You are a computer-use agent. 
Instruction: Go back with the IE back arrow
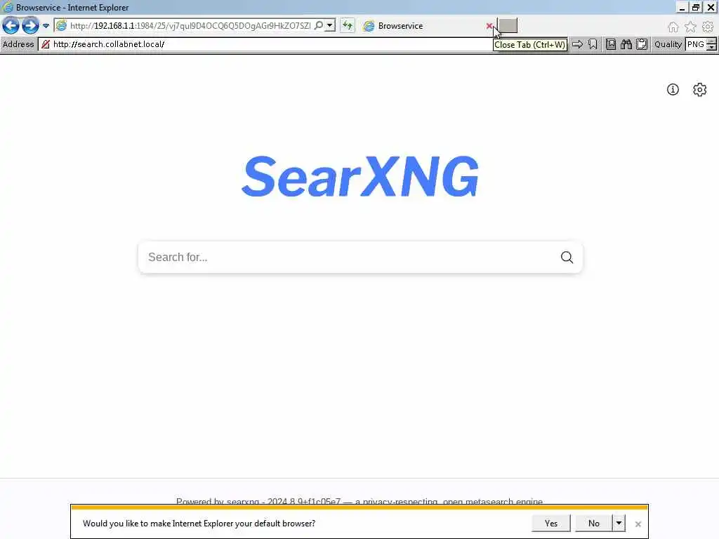click(11, 26)
